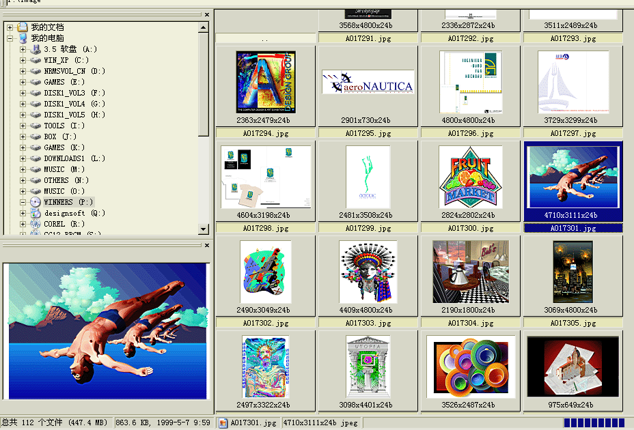Viewport: 634px width, 430px height.
Task: Click the NRMSVOL_CN (D:) drive icon
Action: click(36, 71)
